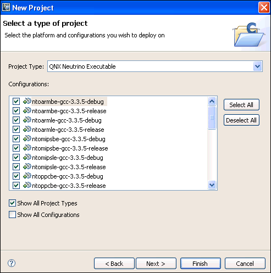Image resolution: width=271 pixels, height=273 pixels.
Task: Open the Project Type dropdown arrow
Action: click(257, 66)
